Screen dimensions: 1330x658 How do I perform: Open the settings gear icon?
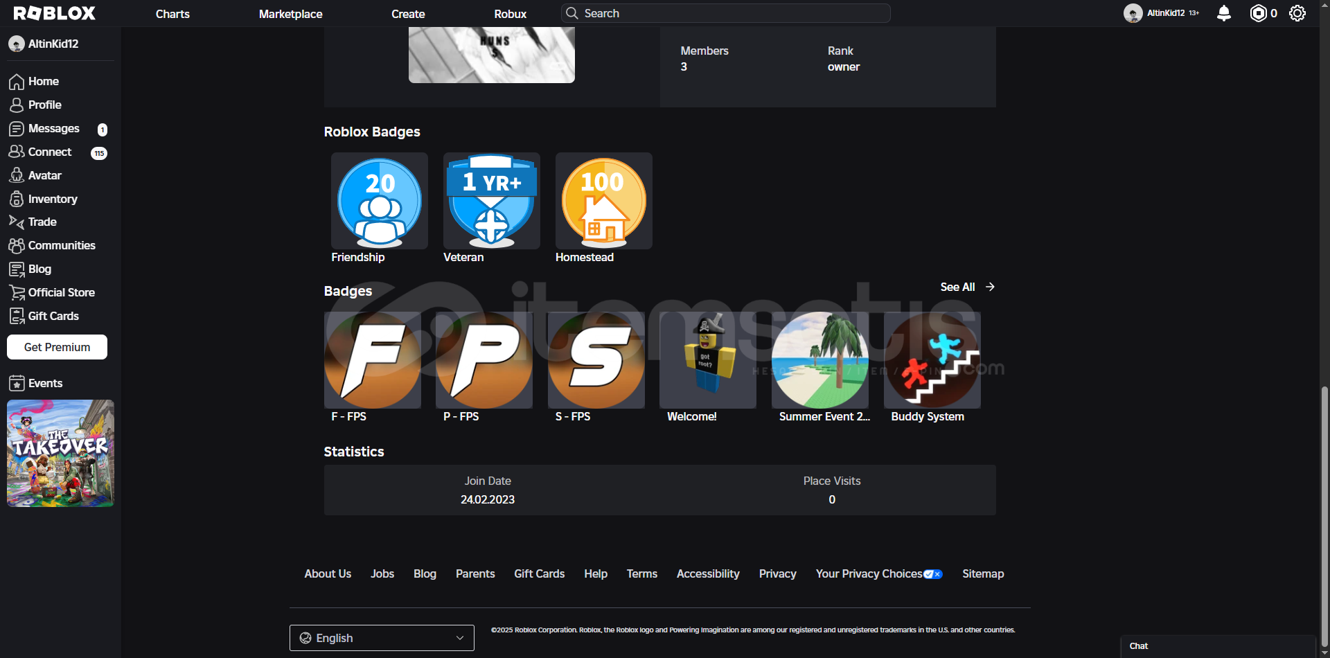pyautogui.click(x=1297, y=13)
